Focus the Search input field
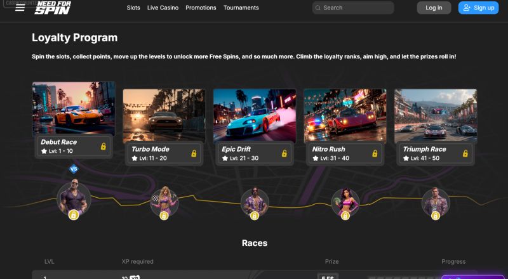 (353, 8)
